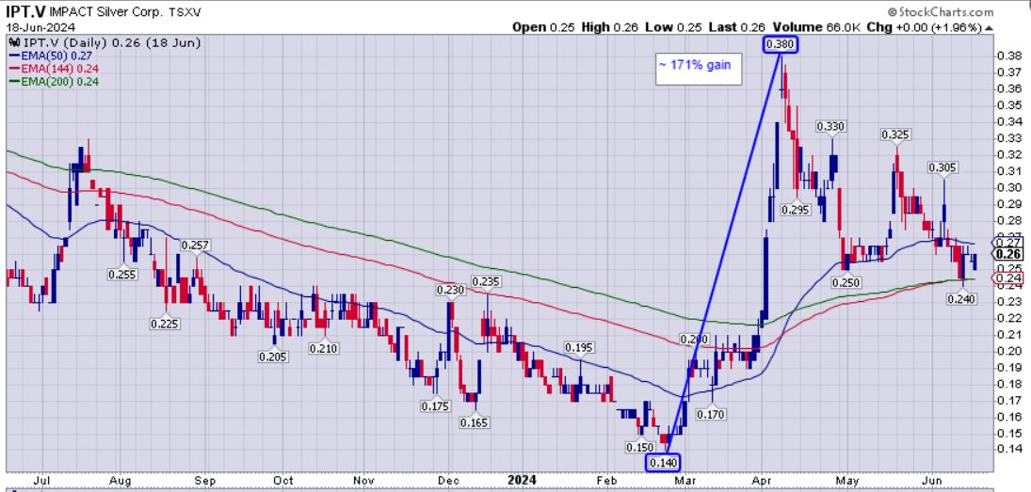Viewport: 1031px width, 492px height.
Task: Click the IPT.V ticker symbol in the title
Action: tap(25, 12)
